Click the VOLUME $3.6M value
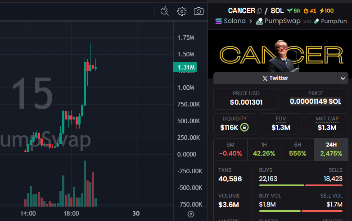 point(229,205)
